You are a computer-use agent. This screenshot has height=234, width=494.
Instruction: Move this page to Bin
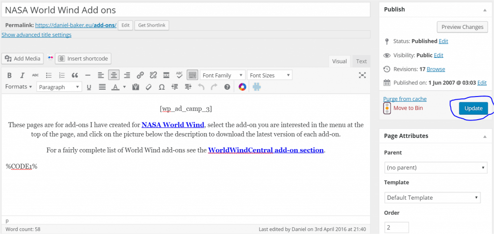(x=408, y=108)
